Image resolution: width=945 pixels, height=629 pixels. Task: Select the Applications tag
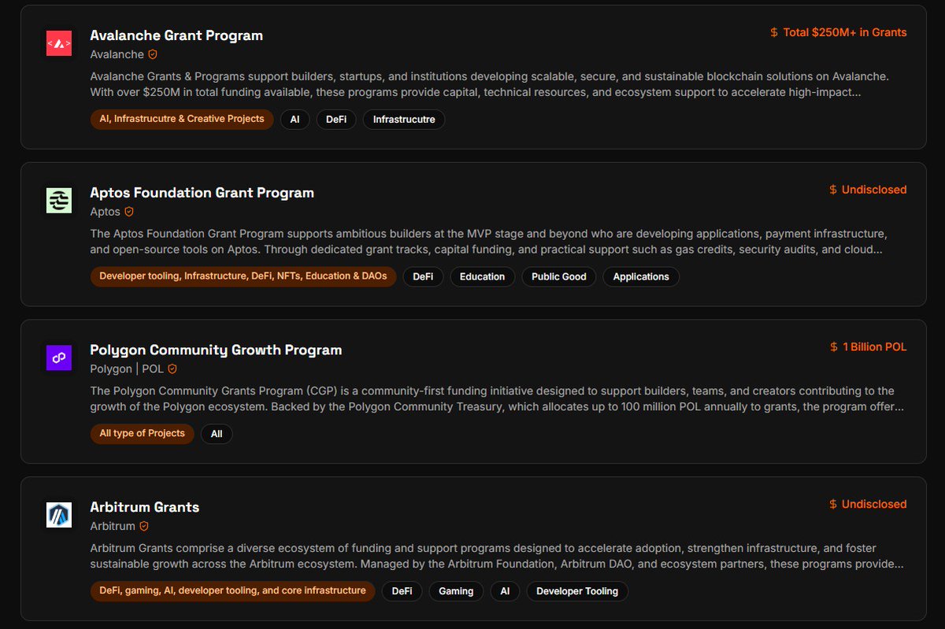[641, 276]
